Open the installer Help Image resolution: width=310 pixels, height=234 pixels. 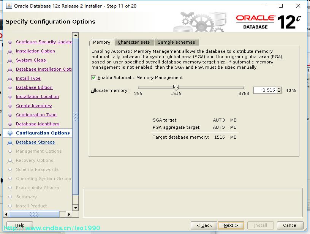click(x=20, y=225)
